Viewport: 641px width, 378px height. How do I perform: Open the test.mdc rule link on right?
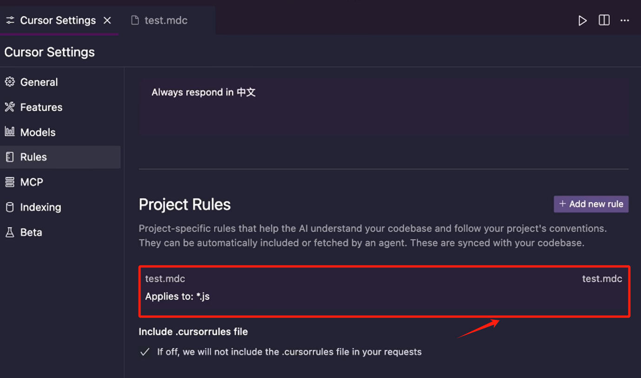(602, 279)
